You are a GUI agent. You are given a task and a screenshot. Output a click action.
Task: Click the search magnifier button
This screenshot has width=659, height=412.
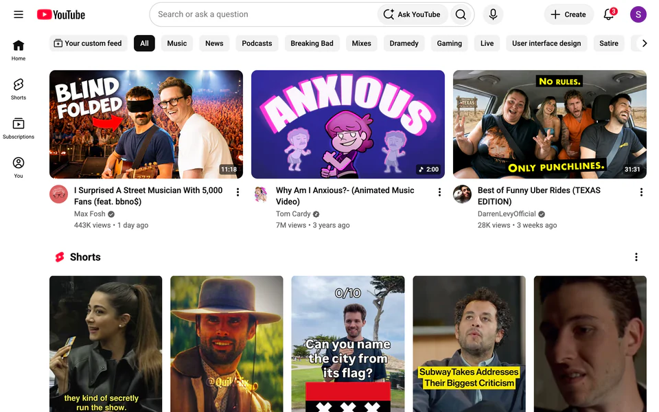point(461,14)
